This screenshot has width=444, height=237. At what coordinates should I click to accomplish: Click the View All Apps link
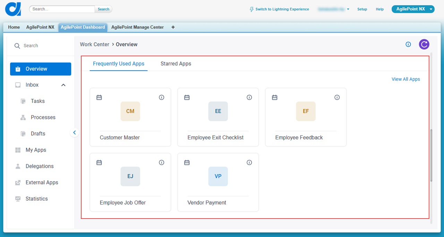tap(405, 79)
